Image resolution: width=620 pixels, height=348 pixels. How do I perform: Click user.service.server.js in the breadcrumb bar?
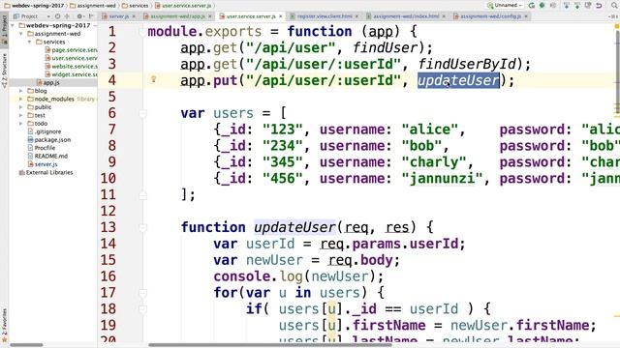click(184, 6)
